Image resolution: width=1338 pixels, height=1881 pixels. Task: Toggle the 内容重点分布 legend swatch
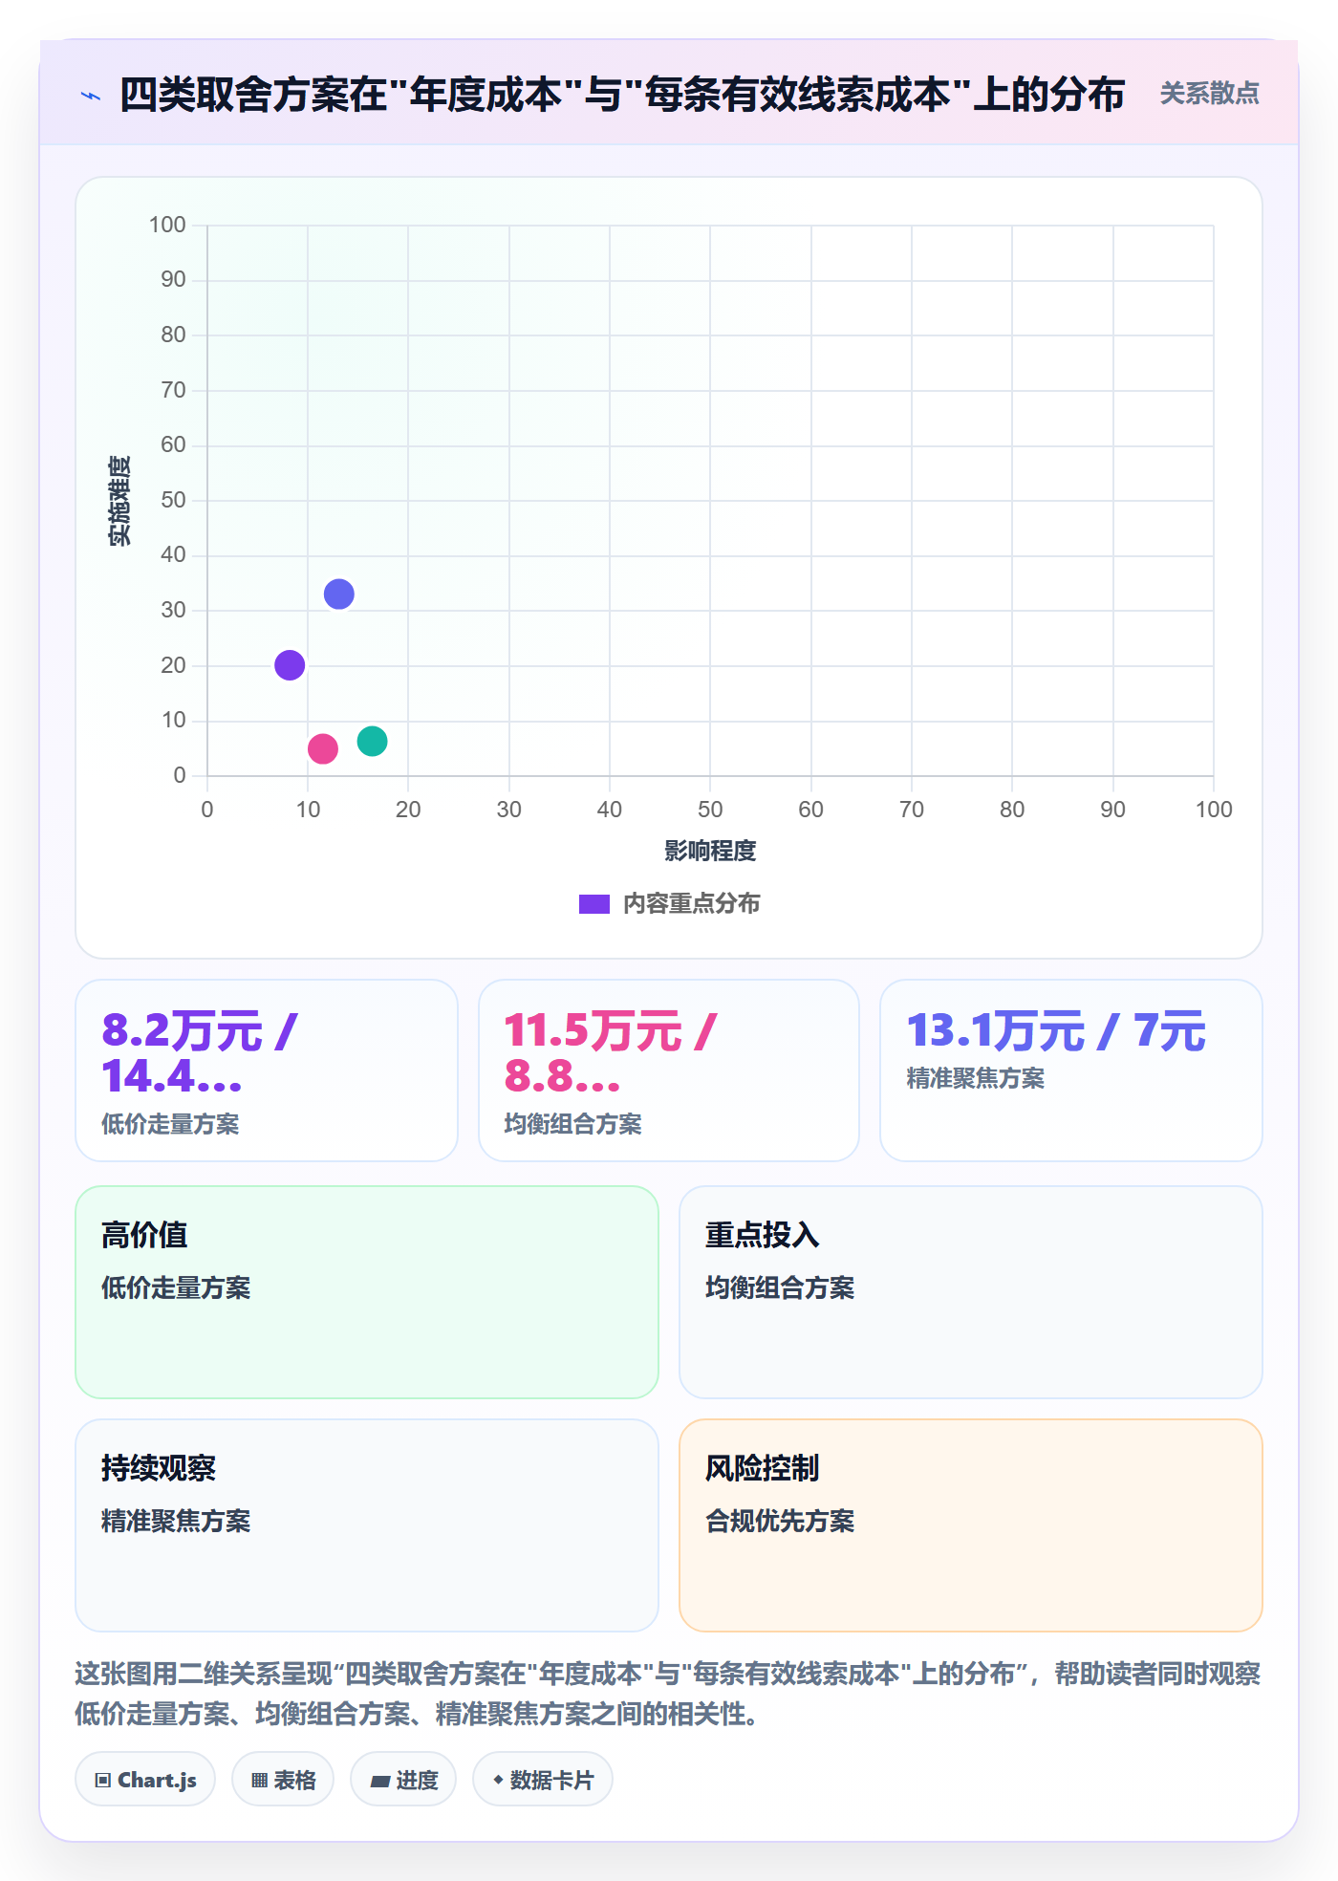(x=594, y=904)
